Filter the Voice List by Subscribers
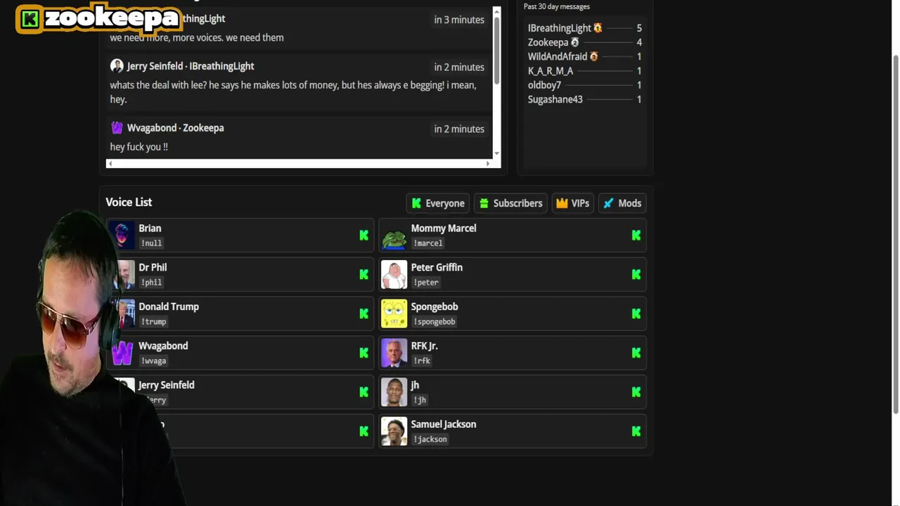The height and width of the screenshot is (506, 900). (x=511, y=203)
